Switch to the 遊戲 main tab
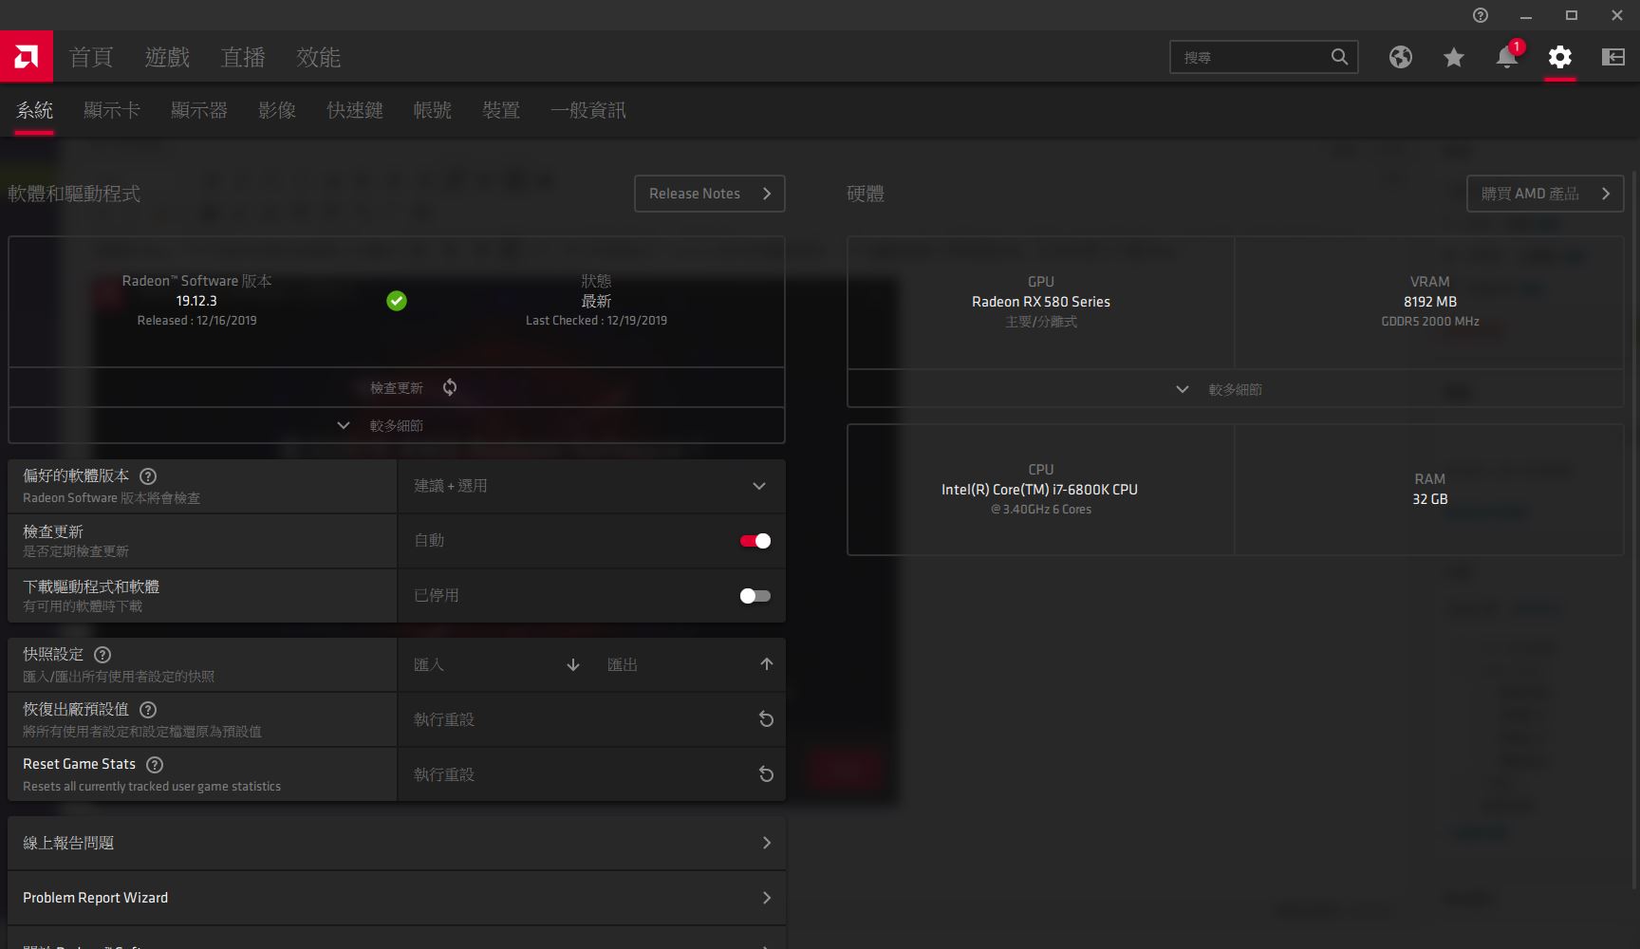Viewport: 1640px width, 949px height. pyautogui.click(x=167, y=58)
